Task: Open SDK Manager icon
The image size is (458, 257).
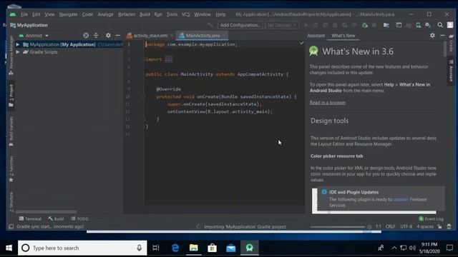Action: pyautogui.click(x=428, y=25)
